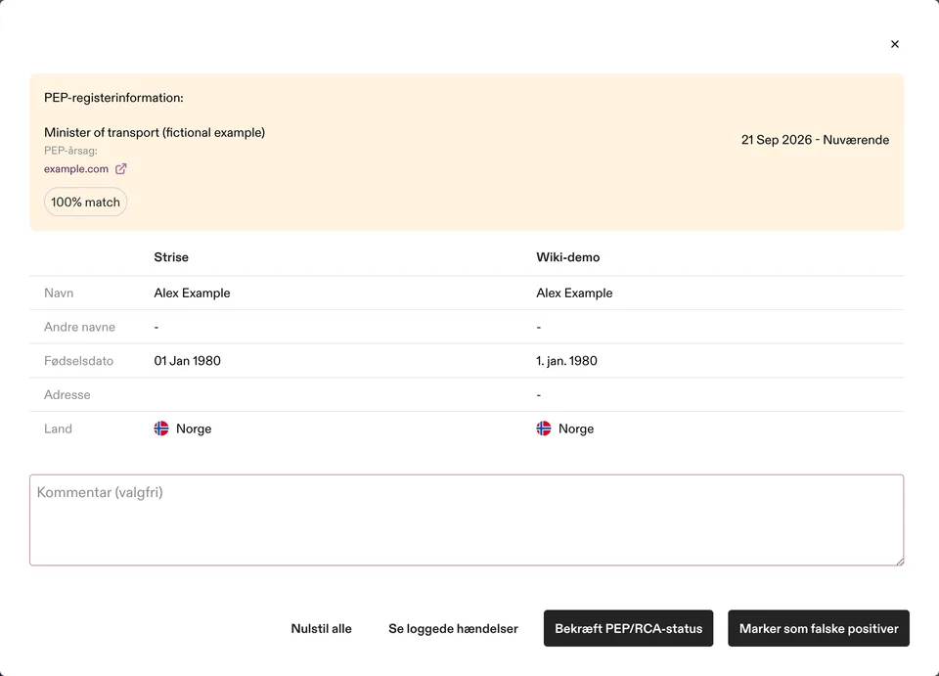Click the Fødselsdato row label
Screen dimensions: 939x676
click(78, 361)
